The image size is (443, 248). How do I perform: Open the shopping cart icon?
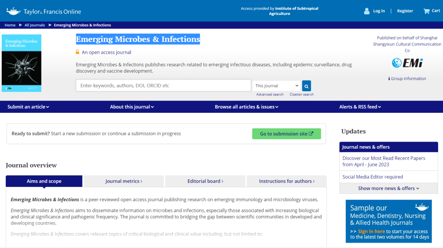click(x=426, y=11)
